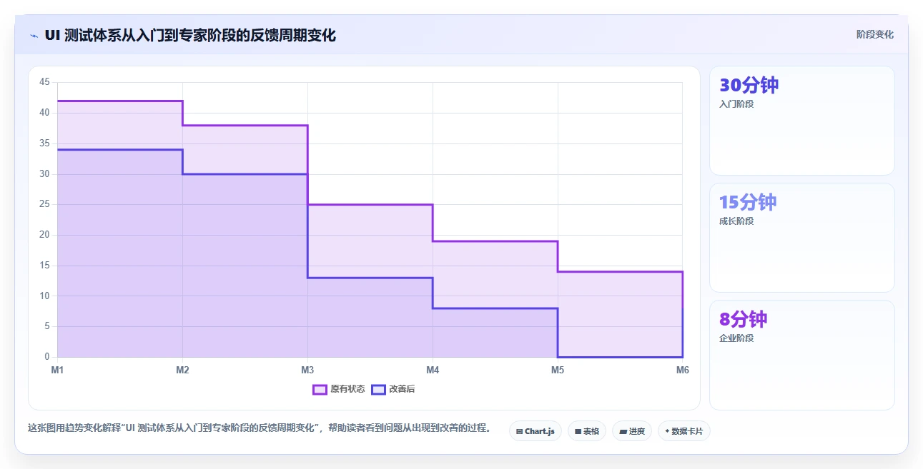Click the chart title text in the header
This screenshot has height=469, width=923.
pyautogui.click(x=190, y=35)
